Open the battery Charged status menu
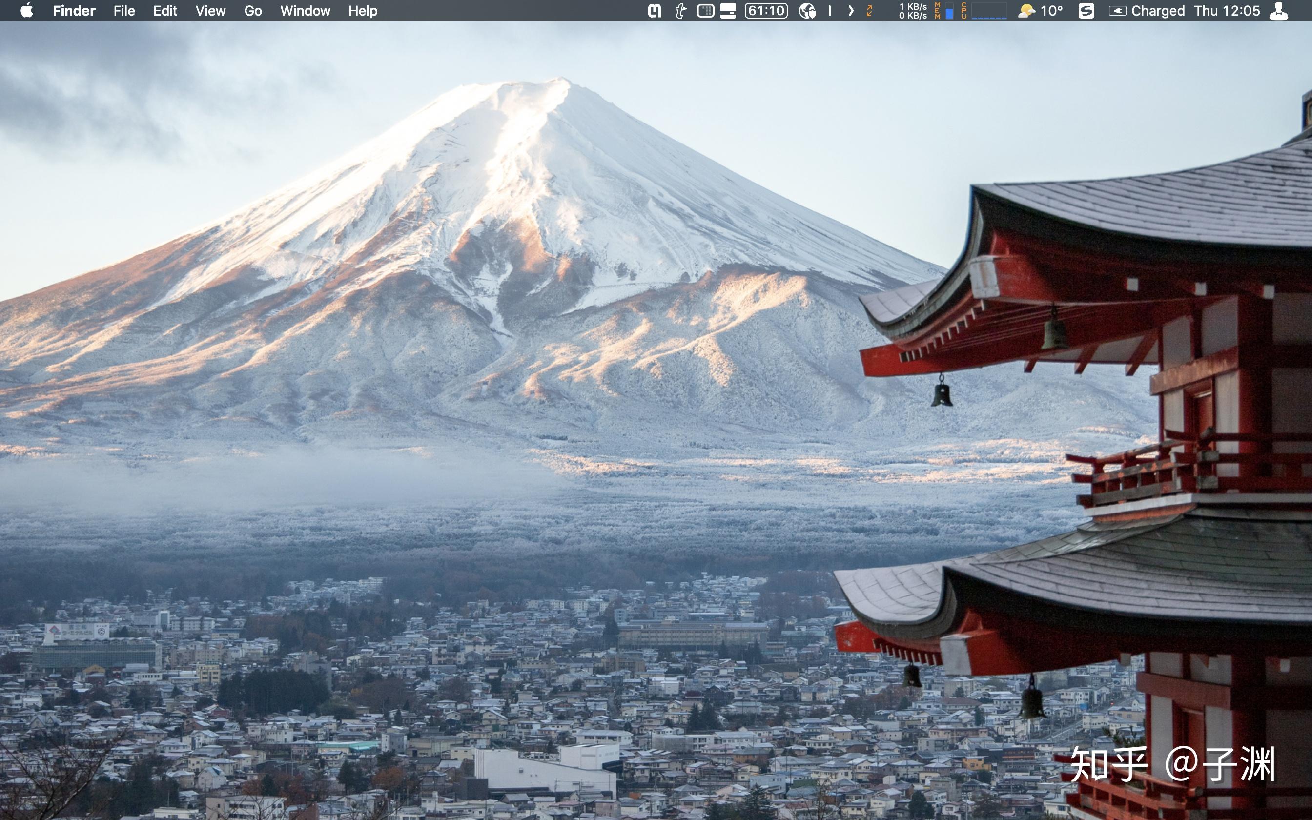The width and height of the screenshot is (1312, 820). 1146,11
